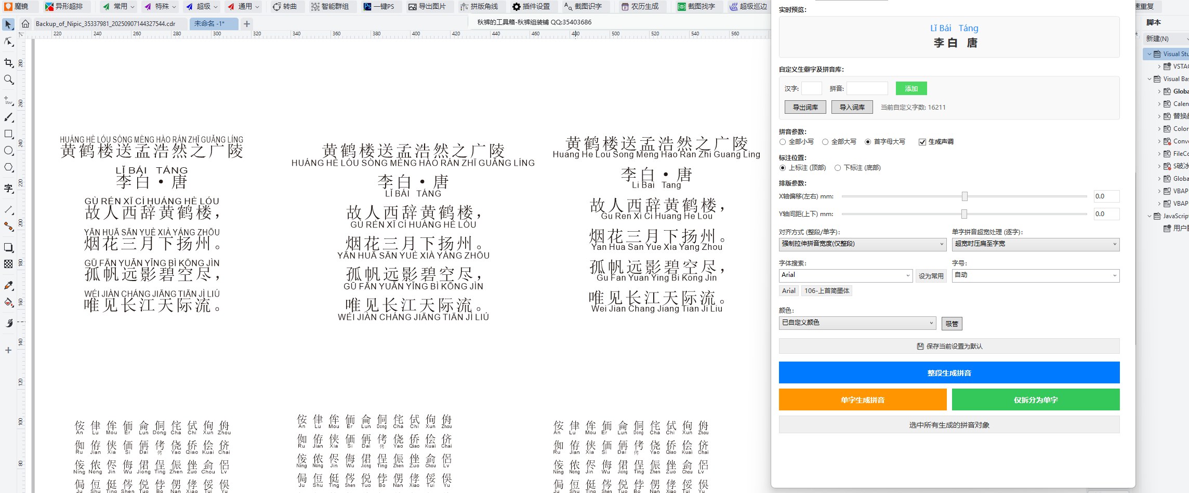Viewport: 1189px width, 493px height.
Task: Click the 转曲 convert to curves tool
Action: tap(285, 6)
